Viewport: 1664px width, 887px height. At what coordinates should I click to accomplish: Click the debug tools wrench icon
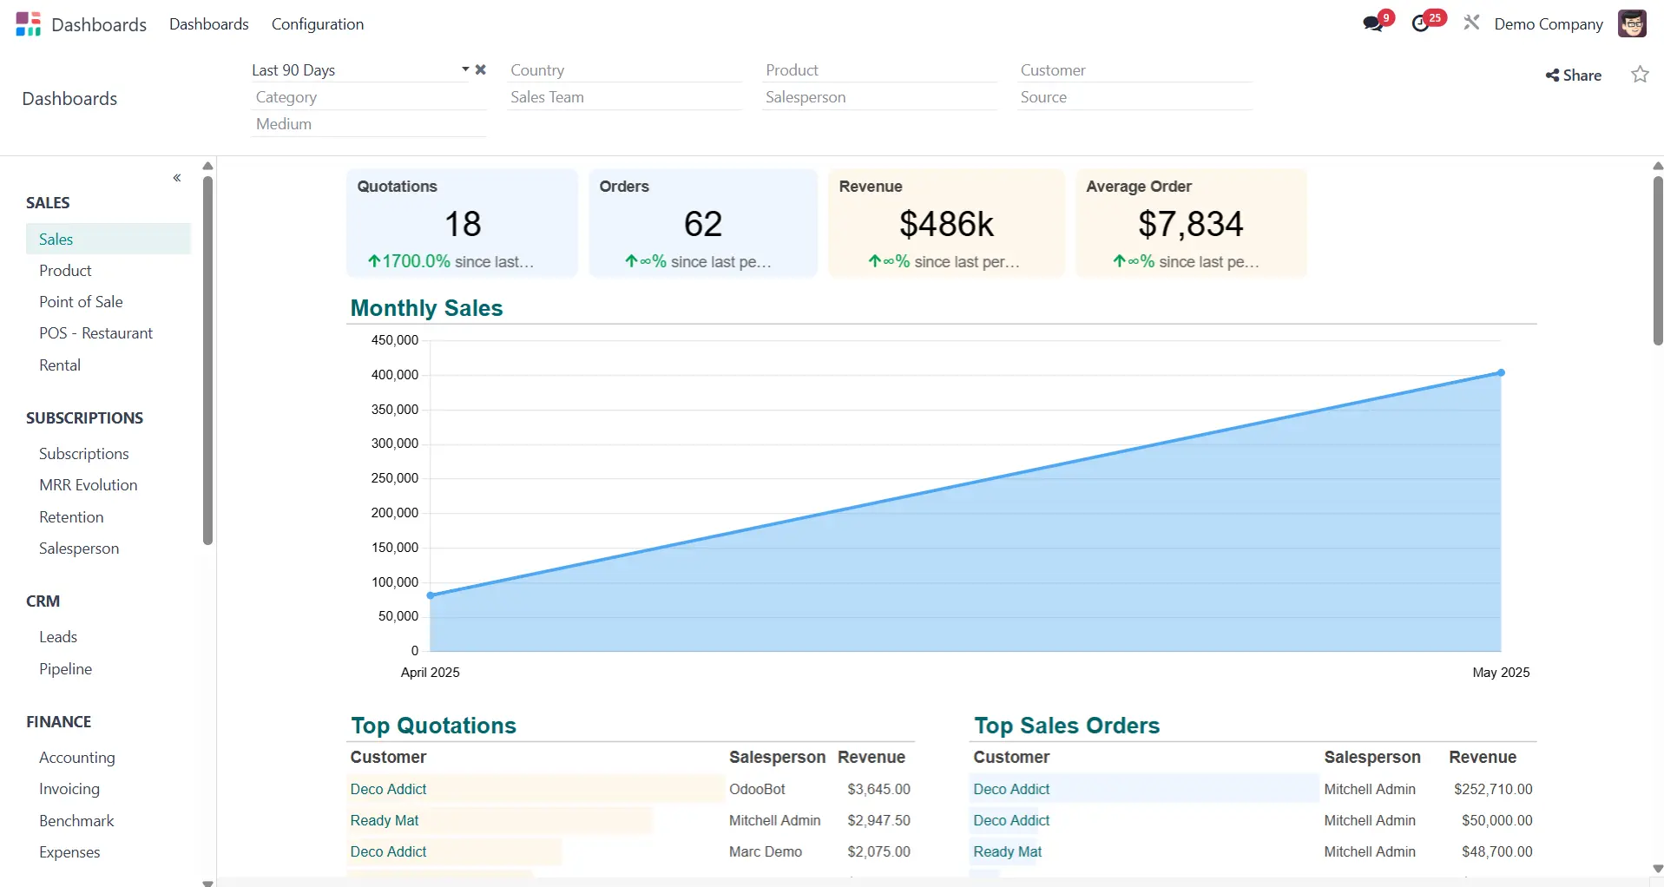click(1471, 23)
